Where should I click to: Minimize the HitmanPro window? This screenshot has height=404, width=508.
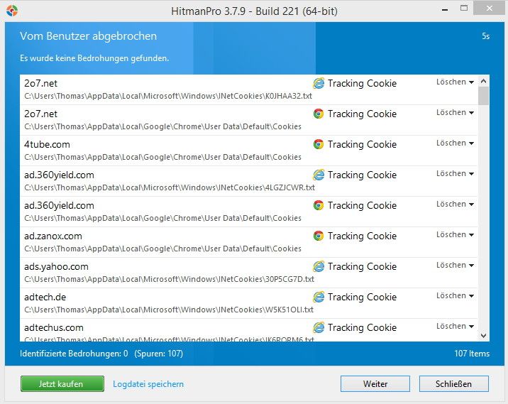tap(445, 10)
